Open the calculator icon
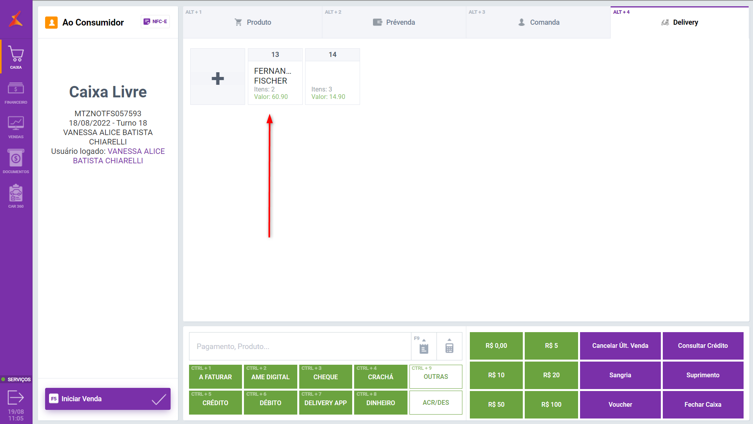Screen dimensions: 753x424 [x=449, y=347]
